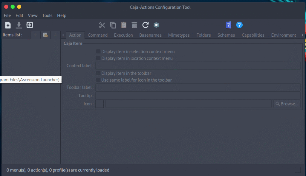Viewport: 306px width, 176px height.
Task: Click the copy icon in toolbar
Action: tap(113, 25)
